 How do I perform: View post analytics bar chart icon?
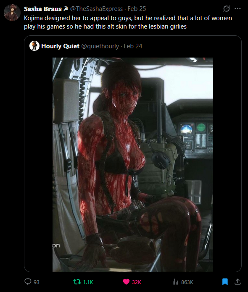pyautogui.click(x=175, y=282)
